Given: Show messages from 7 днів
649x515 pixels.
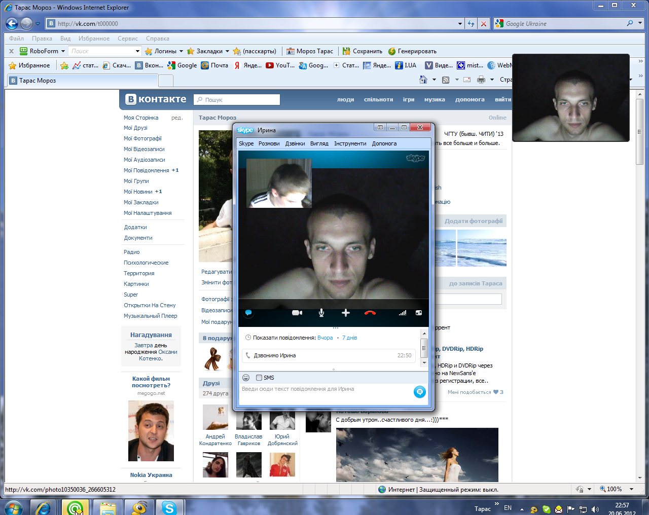Looking at the screenshot, I should click(x=349, y=338).
